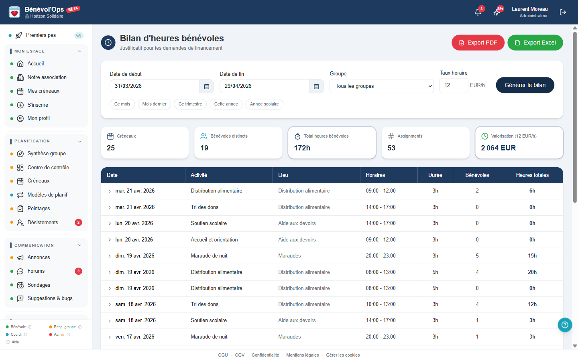The width and height of the screenshot is (578, 361).
Task: Expand the dim. 19 avr. Maraude de nuit row
Action: click(109, 256)
